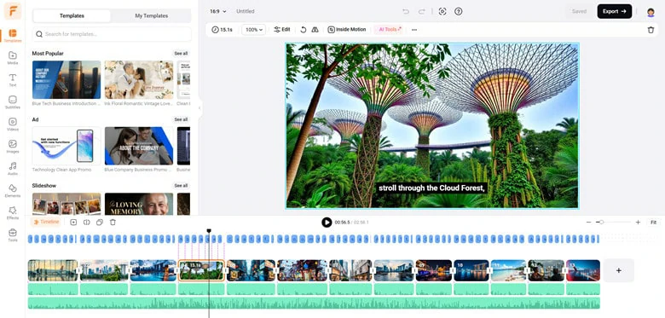665x318 pixels.
Task: See all Slideshow templates
Action: (x=181, y=186)
